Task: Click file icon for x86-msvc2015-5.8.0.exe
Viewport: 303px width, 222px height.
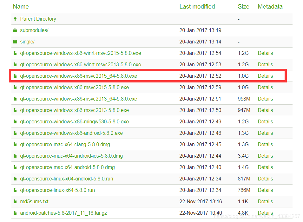Action: click(x=15, y=87)
